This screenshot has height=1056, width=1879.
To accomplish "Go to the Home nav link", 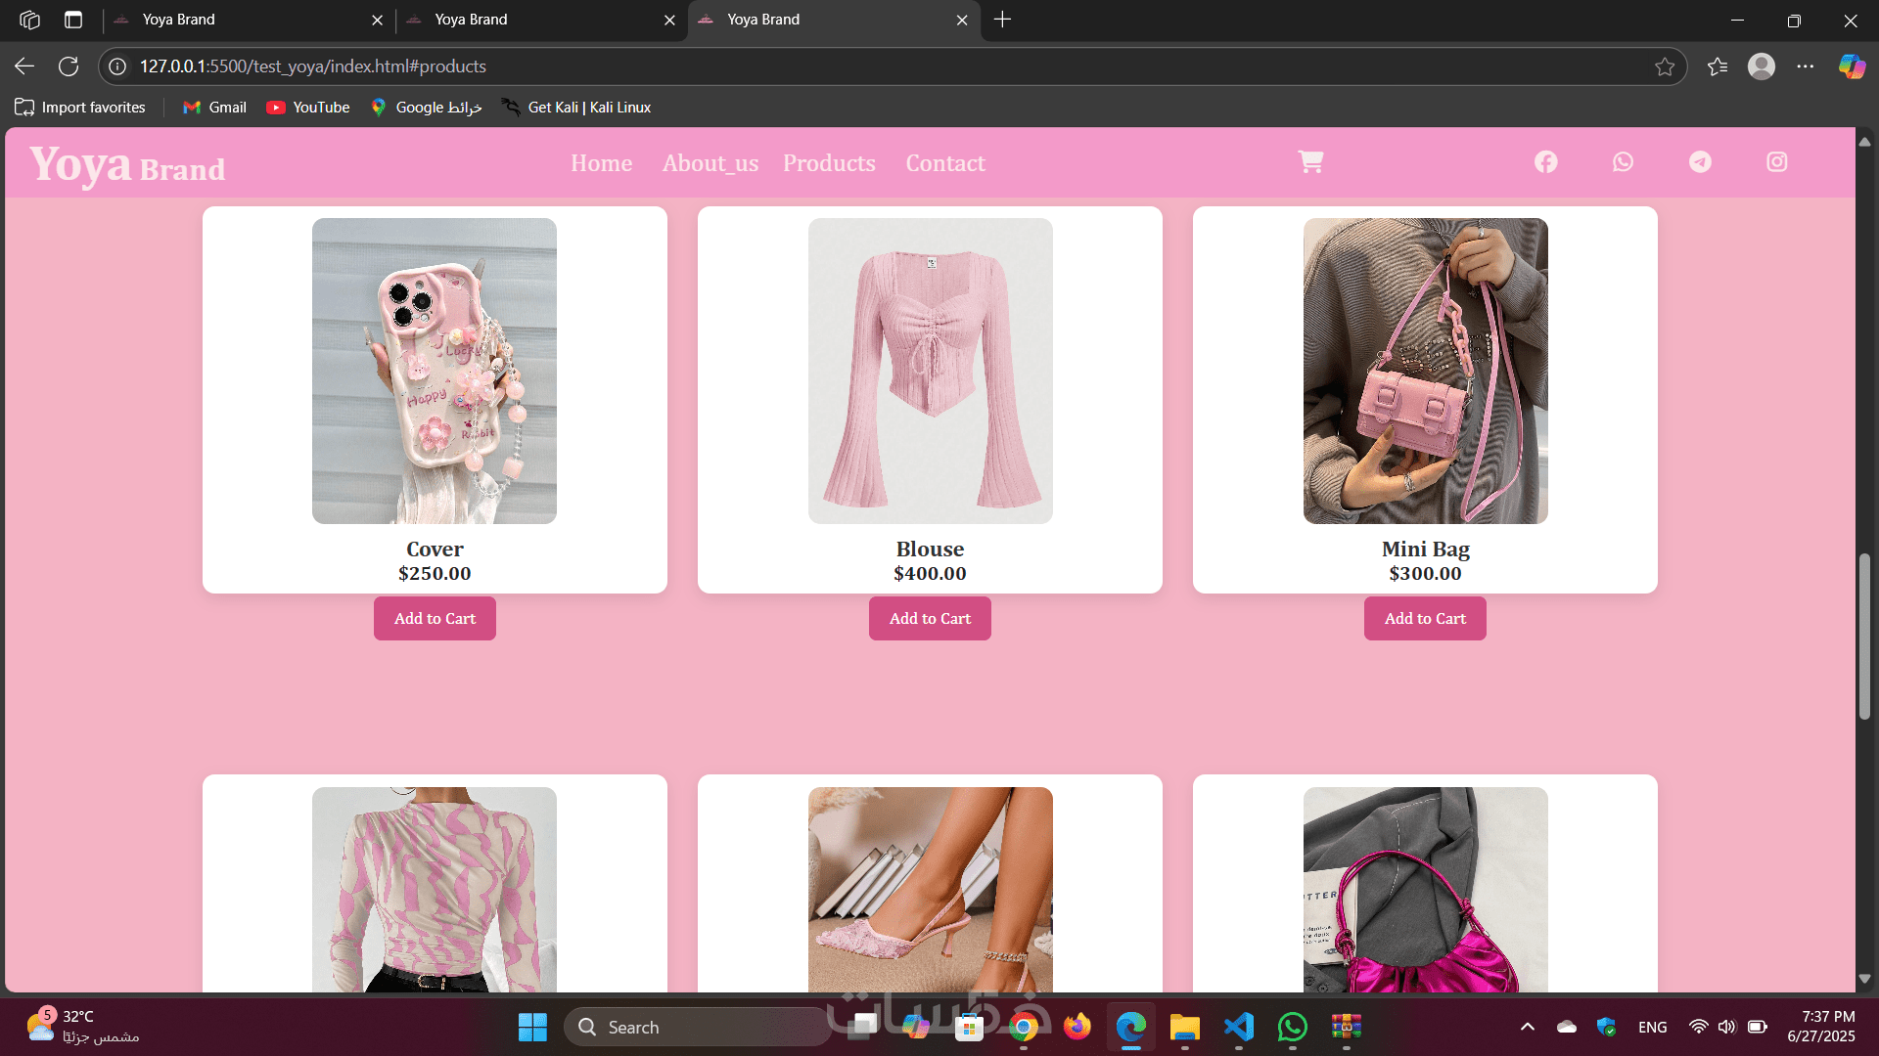I will [x=601, y=163].
